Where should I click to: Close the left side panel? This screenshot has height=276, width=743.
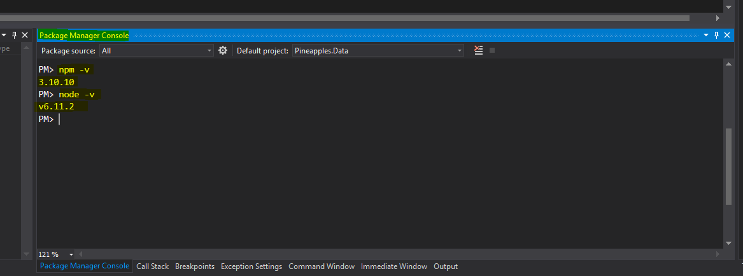coord(25,35)
